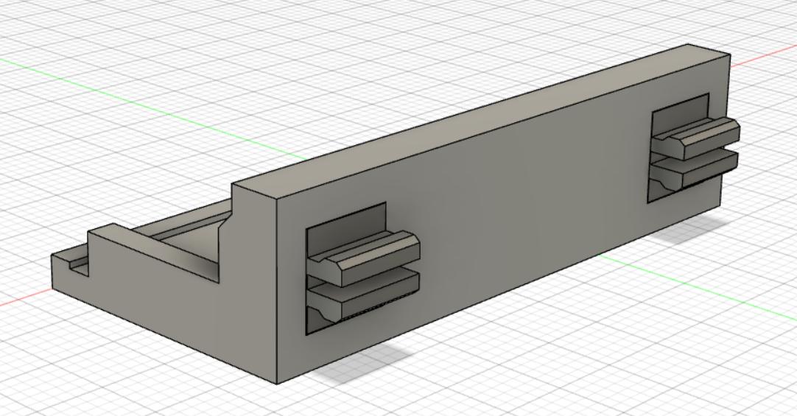Select the long top face of the wall
797x416 pixels.
point(479,118)
